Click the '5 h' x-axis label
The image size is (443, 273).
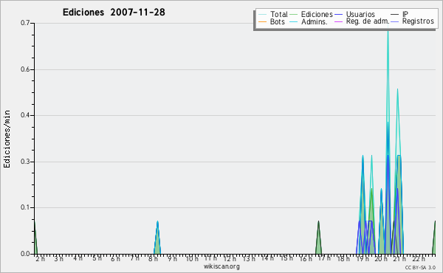click(x=97, y=258)
